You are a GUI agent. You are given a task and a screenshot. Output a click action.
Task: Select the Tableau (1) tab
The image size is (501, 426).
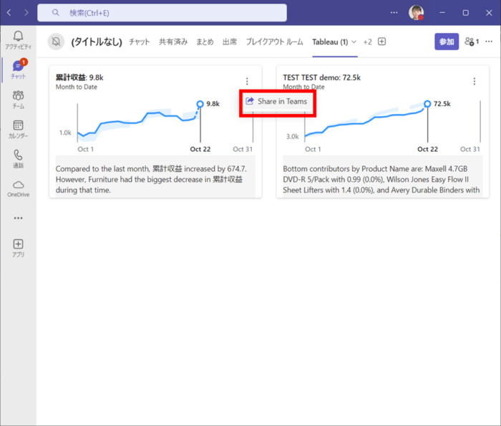tap(330, 42)
